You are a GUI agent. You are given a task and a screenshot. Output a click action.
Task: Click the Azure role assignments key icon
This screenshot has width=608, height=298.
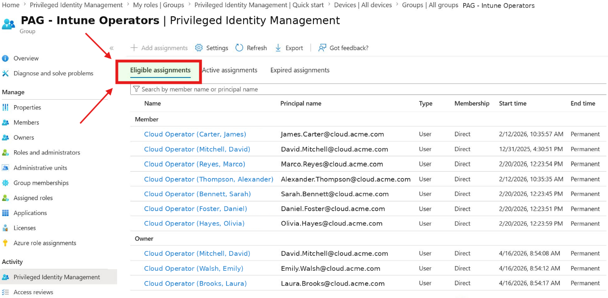5,243
